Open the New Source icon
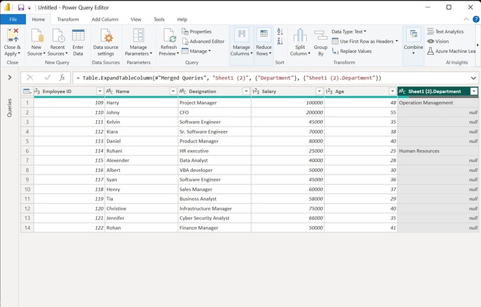The height and width of the screenshot is (307, 481). (36, 36)
